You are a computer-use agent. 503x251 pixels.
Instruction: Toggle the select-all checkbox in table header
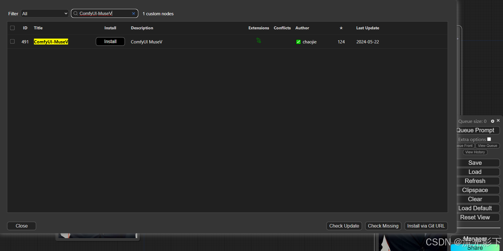(x=12, y=28)
